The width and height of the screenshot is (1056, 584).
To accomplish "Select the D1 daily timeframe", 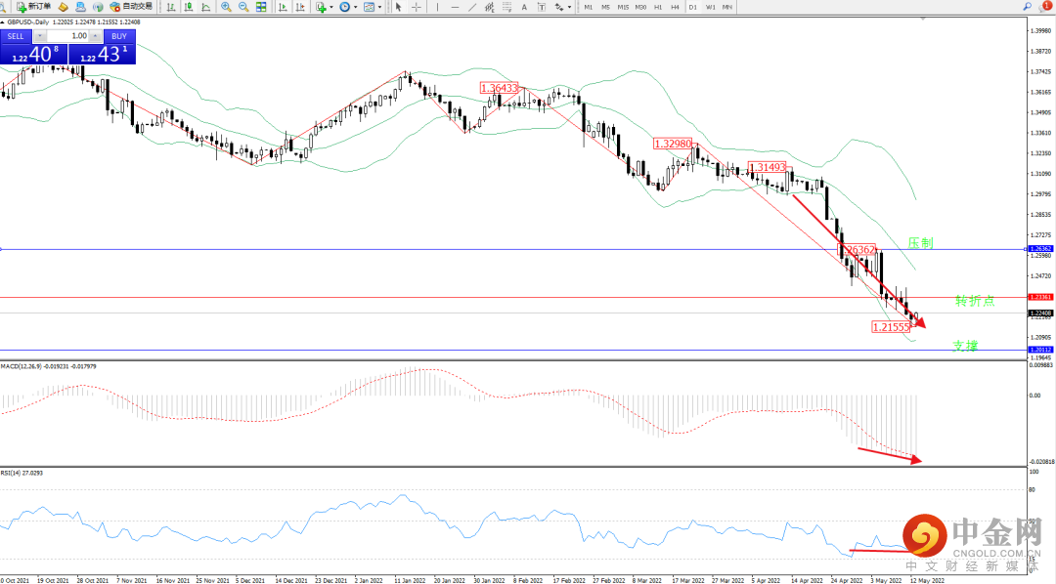I will tap(693, 7).
